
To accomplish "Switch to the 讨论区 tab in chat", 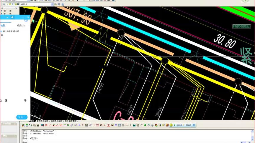I will [3, 26].
